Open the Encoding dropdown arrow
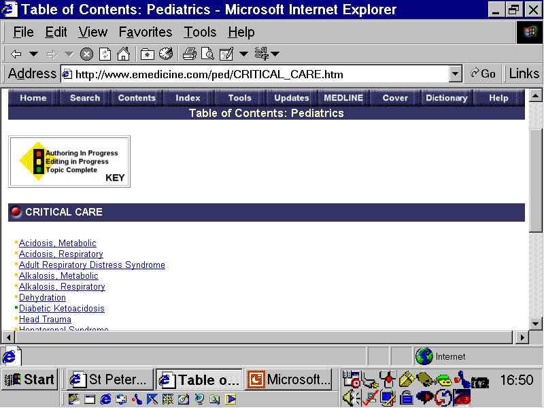 (x=275, y=54)
